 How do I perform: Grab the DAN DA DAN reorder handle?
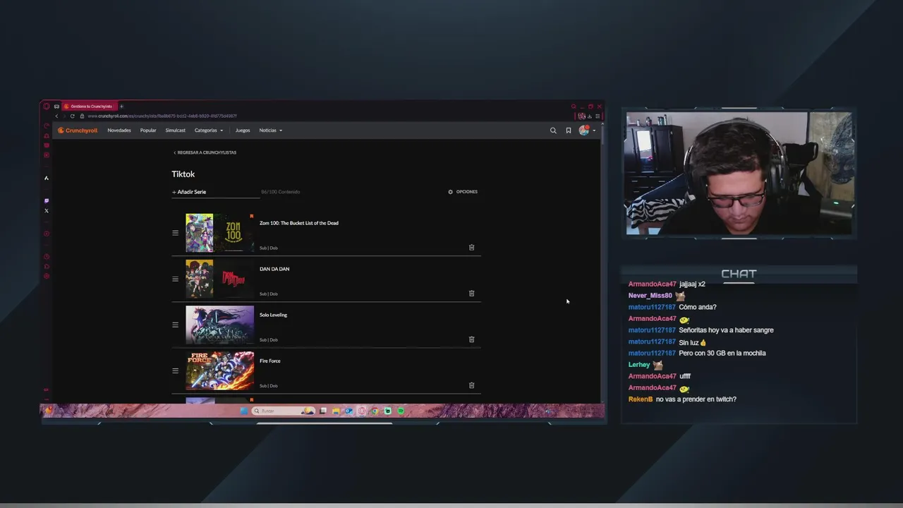(x=176, y=279)
